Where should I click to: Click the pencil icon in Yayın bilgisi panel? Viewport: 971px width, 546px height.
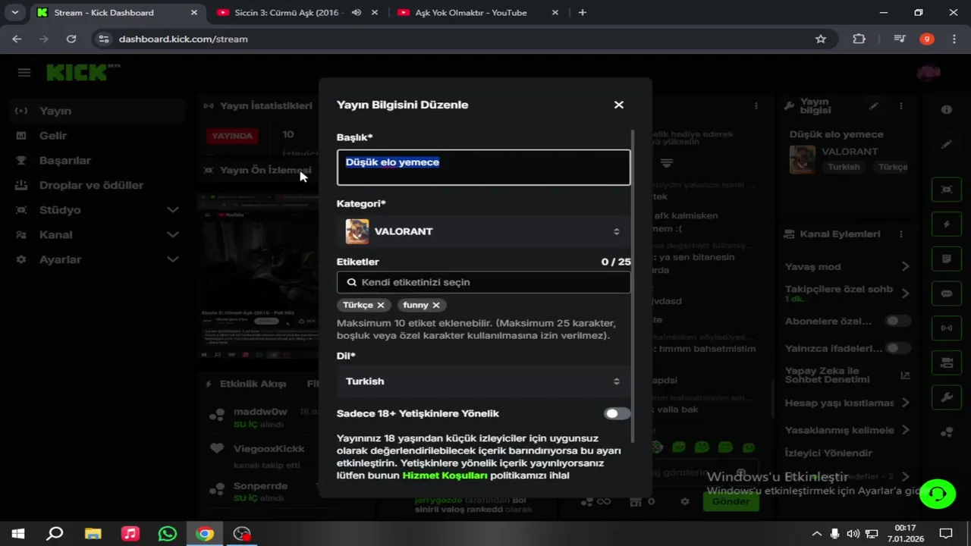pyautogui.click(x=874, y=106)
